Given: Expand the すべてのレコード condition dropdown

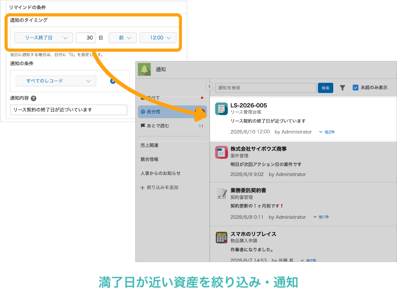Looking at the screenshot, I should tap(56, 81).
